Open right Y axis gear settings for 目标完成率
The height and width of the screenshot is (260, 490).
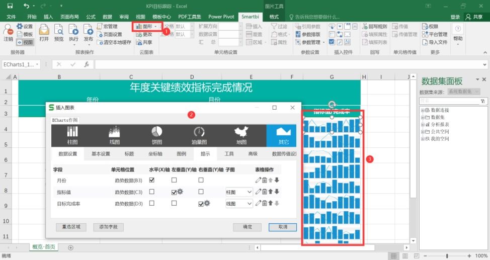(207, 203)
